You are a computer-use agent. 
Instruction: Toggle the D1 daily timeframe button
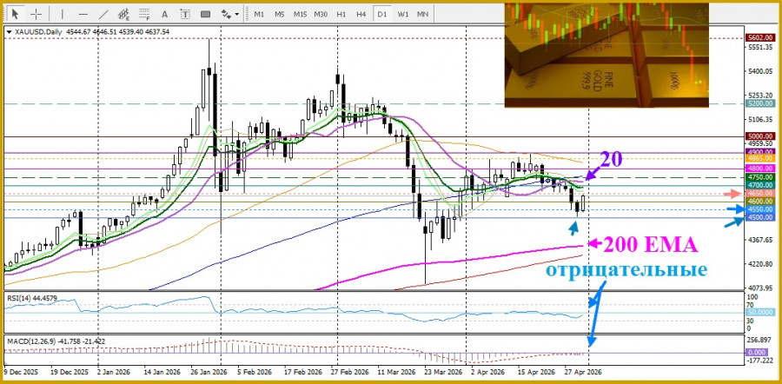(x=382, y=14)
